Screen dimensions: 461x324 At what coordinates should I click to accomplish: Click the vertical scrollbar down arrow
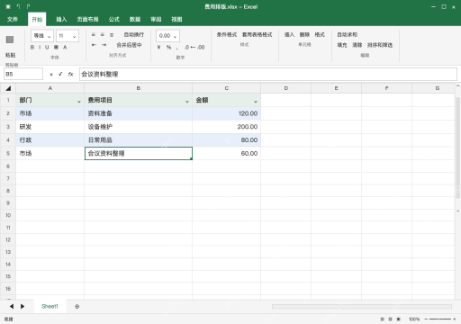click(457, 211)
